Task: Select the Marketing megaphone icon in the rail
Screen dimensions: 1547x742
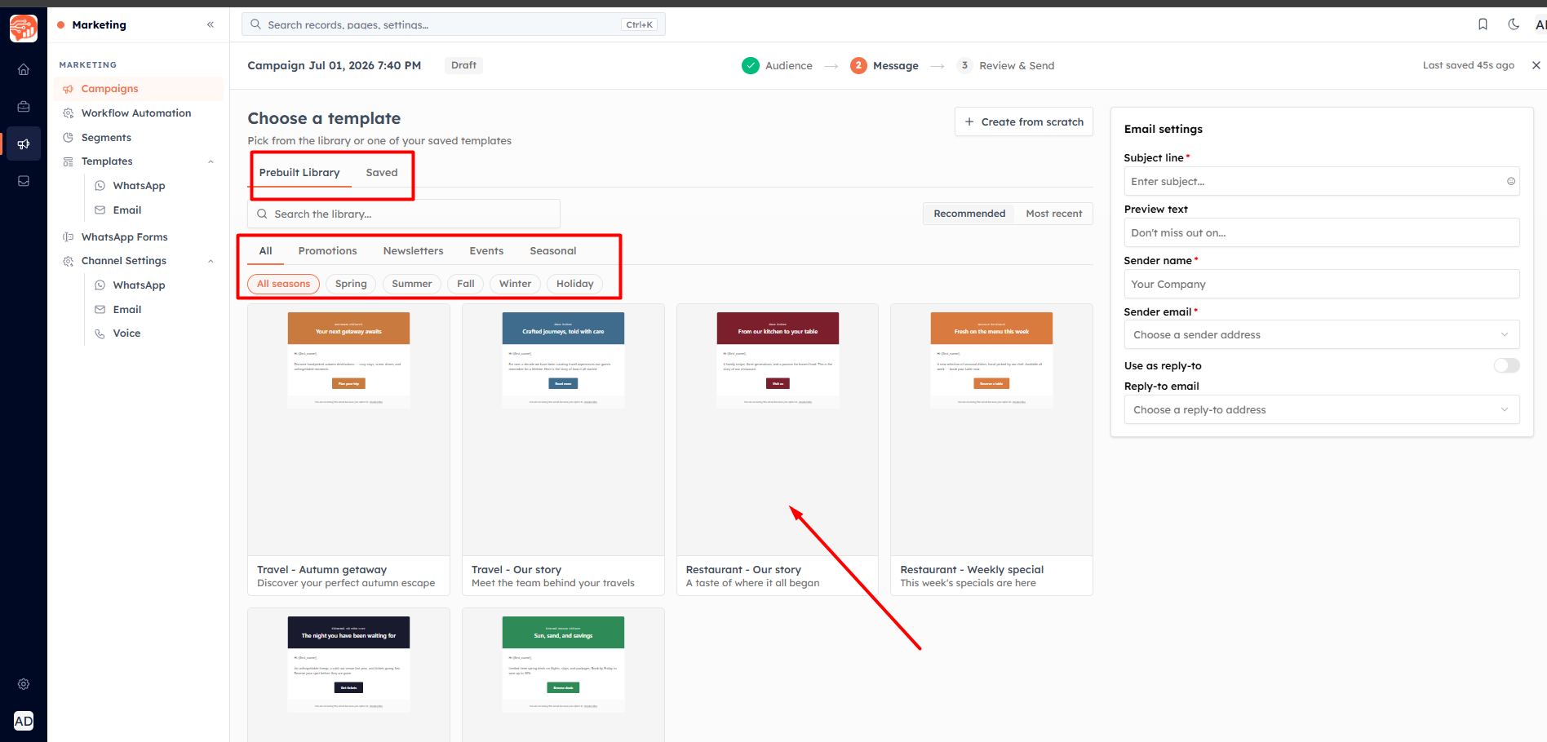Action: click(24, 144)
